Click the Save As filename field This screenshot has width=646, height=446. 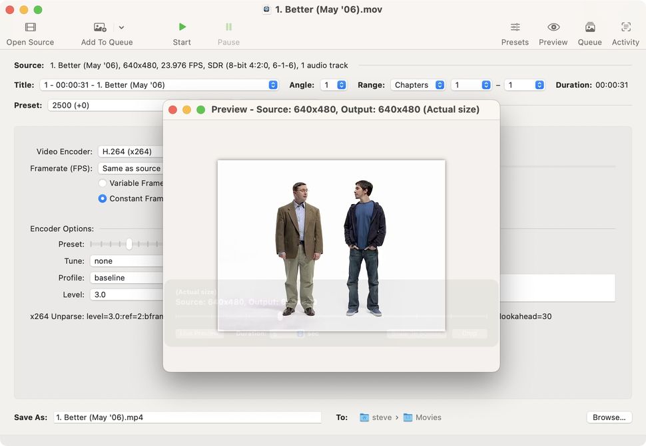186,417
